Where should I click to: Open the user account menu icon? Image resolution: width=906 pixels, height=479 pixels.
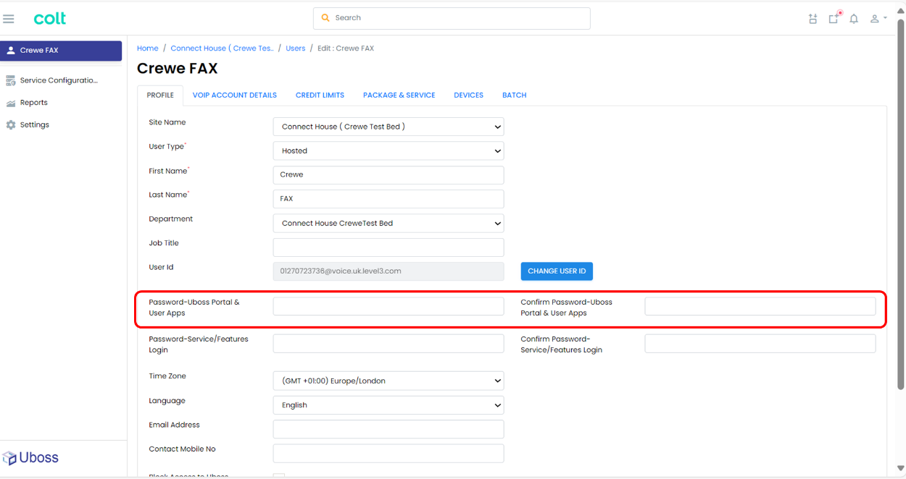877,19
